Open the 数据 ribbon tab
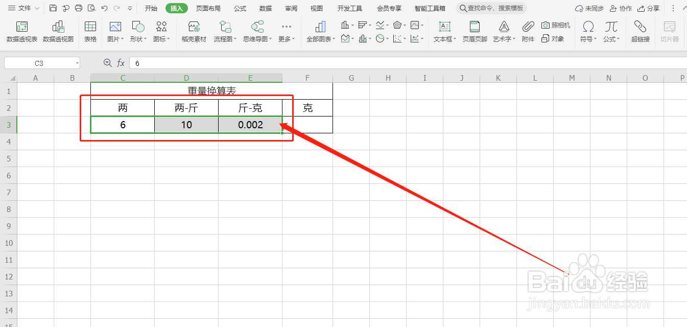Viewport: 687px width, 327px height. click(x=266, y=8)
